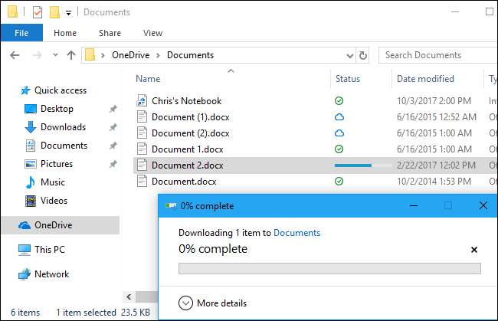Click the Up one level arrow icon
Image resolution: width=498 pixels, height=321 pixels.
(x=71, y=55)
